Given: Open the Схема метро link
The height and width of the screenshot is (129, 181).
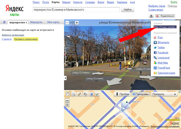Looking at the screenshot, I should 155,10.
